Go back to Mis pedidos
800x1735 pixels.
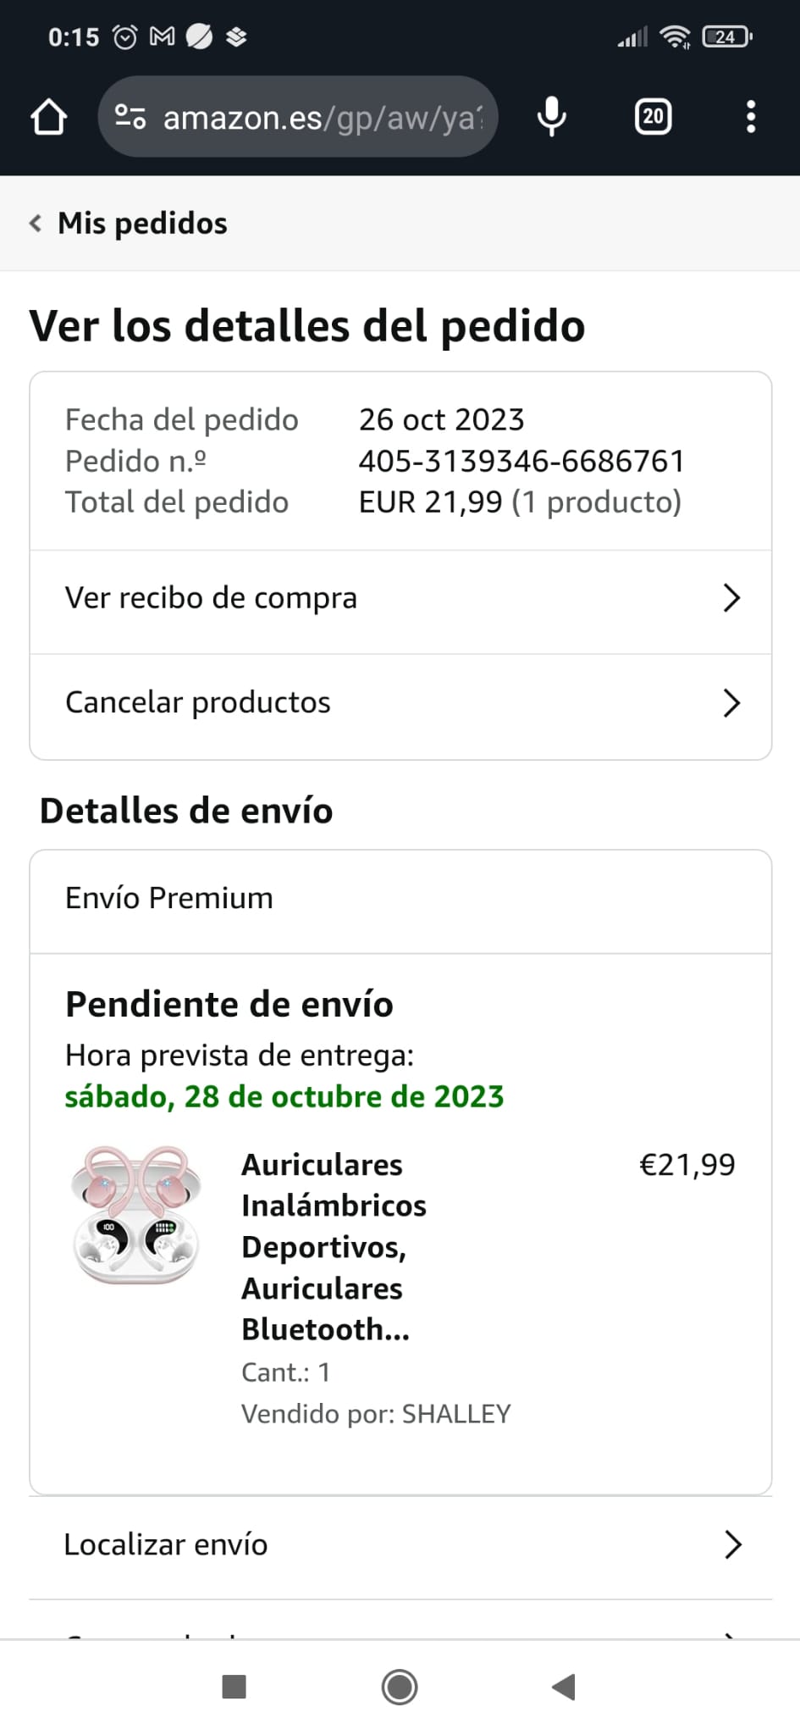(142, 224)
